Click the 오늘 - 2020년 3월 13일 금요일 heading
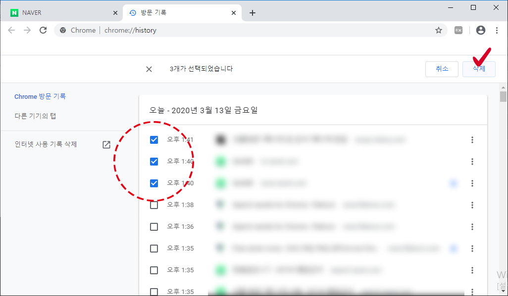This screenshot has width=508, height=296. tap(203, 110)
